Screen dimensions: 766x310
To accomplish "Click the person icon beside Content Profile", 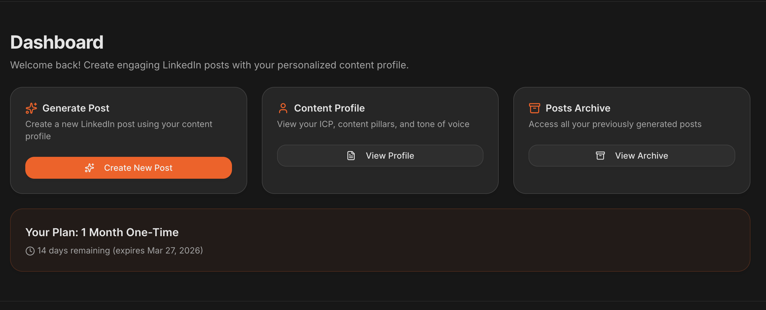I will tap(283, 108).
